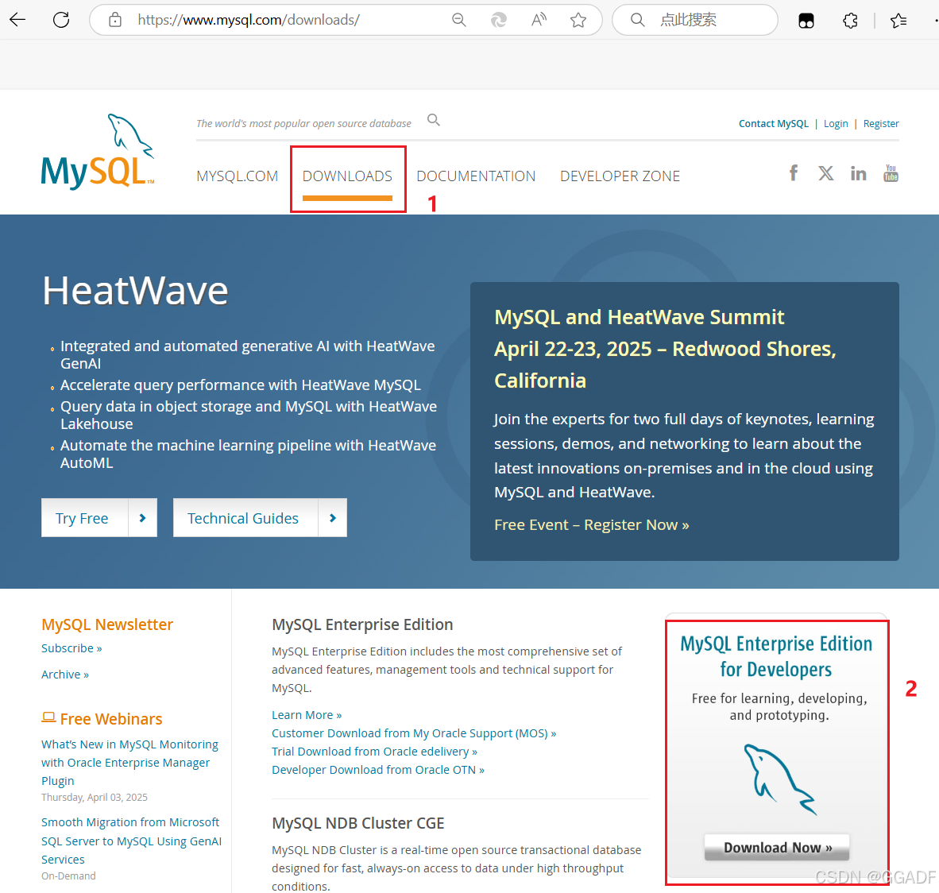Open MySQL YouTube icon
The height and width of the screenshot is (893, 939).
click(891, 173)
